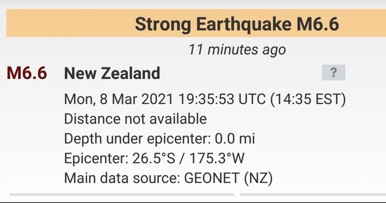
Task: Click the "Epicenter:" label
Action: [96, 158]
